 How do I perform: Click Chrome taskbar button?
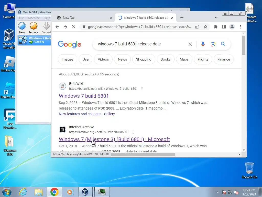coord(54,192)
